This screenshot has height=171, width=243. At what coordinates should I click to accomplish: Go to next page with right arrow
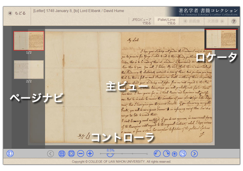[x=194, y=154]
